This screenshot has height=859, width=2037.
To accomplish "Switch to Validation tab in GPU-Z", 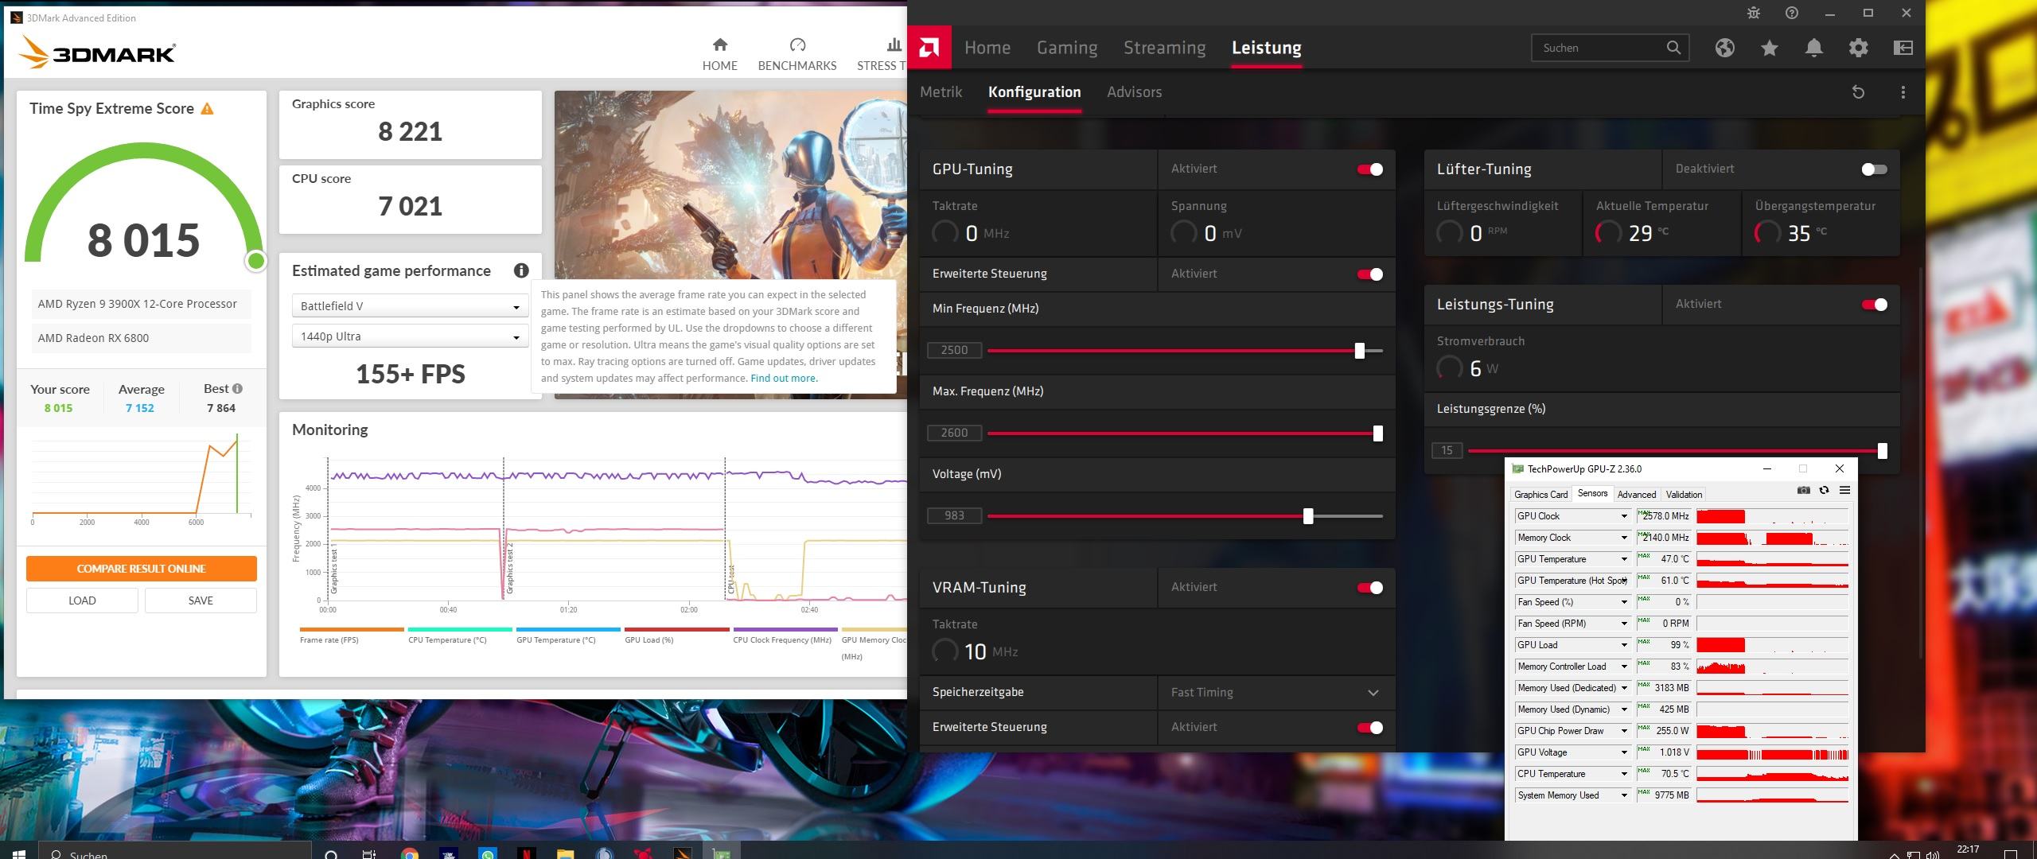I will click(x=1684, y=494).
